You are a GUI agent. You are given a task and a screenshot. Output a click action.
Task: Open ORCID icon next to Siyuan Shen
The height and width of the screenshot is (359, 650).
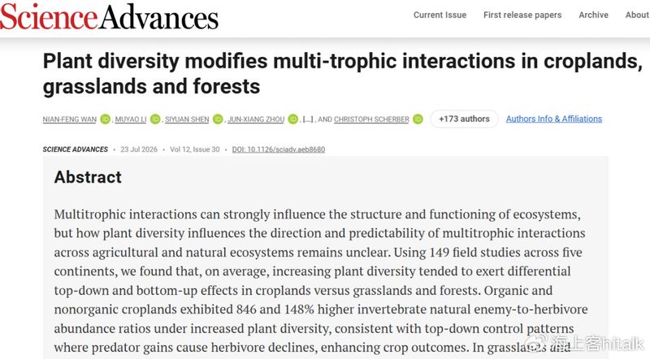point(218,119)
